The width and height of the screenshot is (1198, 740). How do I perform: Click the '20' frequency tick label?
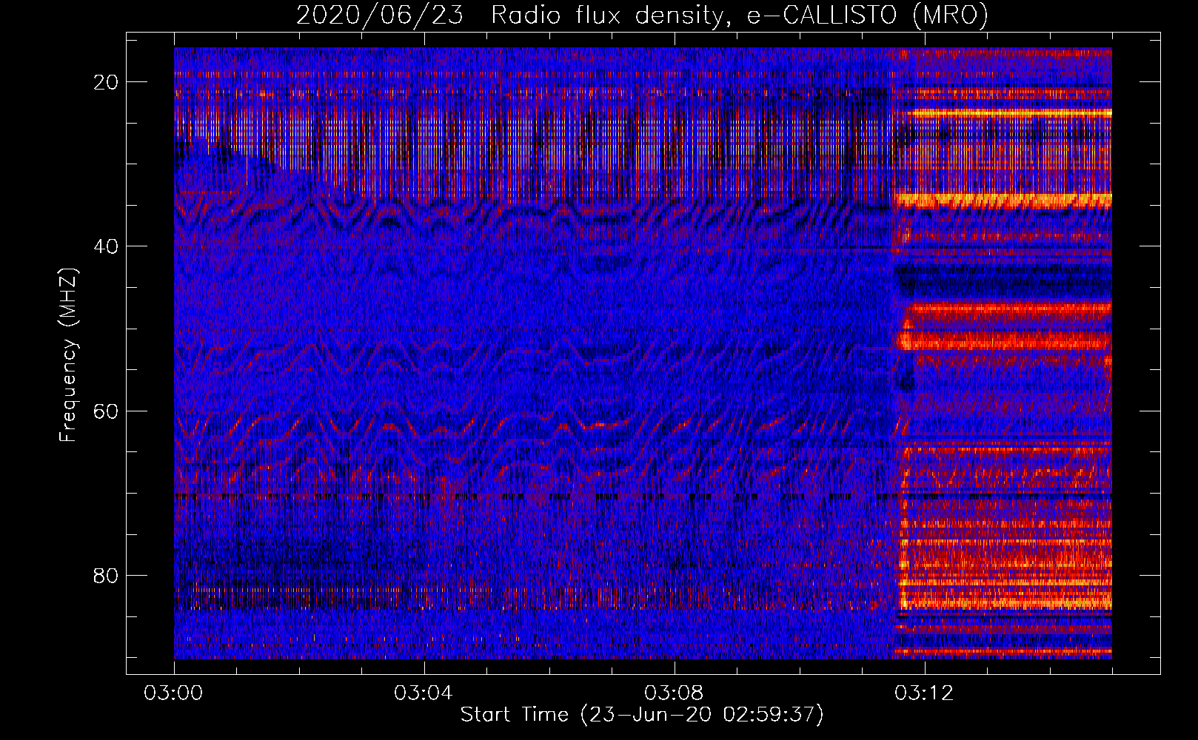coord(107,82)
